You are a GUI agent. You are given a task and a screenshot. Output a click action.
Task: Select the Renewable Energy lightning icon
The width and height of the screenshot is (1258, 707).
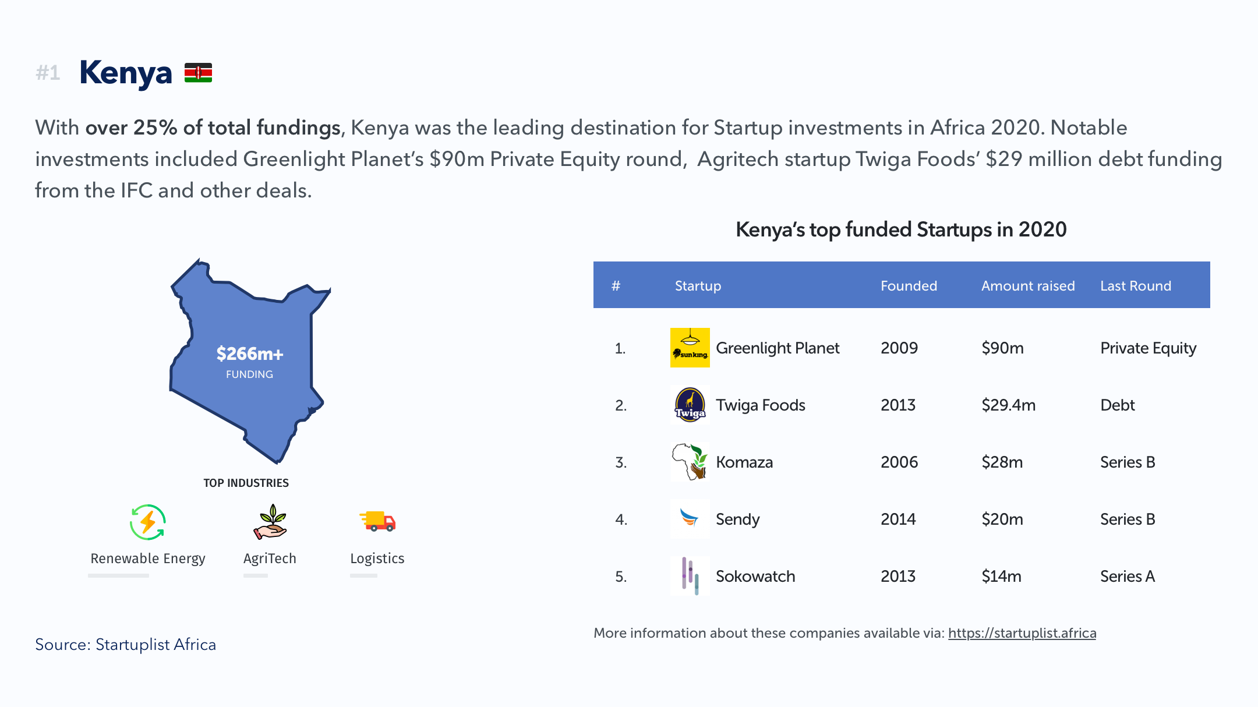point(148,522)
